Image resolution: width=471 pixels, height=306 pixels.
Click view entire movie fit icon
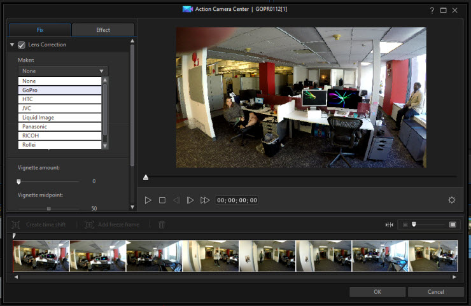point(390,225)
